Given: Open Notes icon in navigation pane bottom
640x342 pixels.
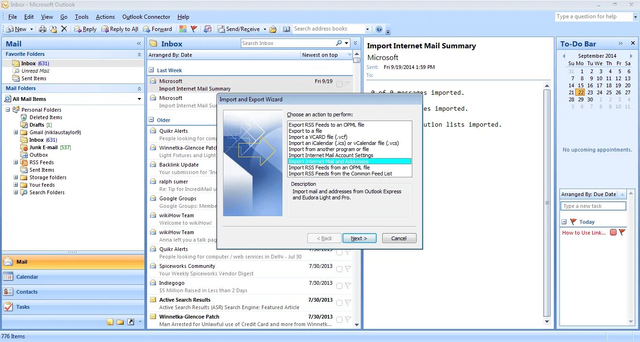Looking at the screenshot, I should (110, 322).
